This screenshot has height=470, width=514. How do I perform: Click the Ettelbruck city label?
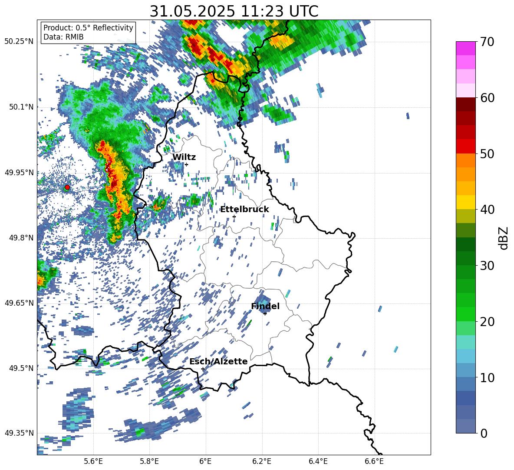[244, 210]
